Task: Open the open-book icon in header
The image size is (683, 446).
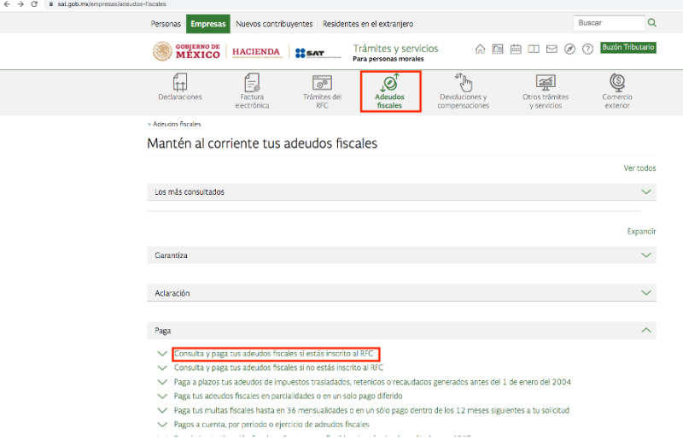Action: [x=534, y=49]
